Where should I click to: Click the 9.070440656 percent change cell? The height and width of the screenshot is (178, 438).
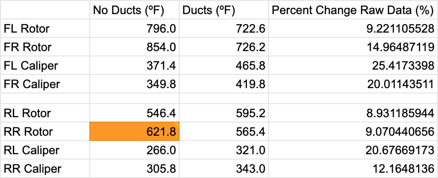(353, 131)
